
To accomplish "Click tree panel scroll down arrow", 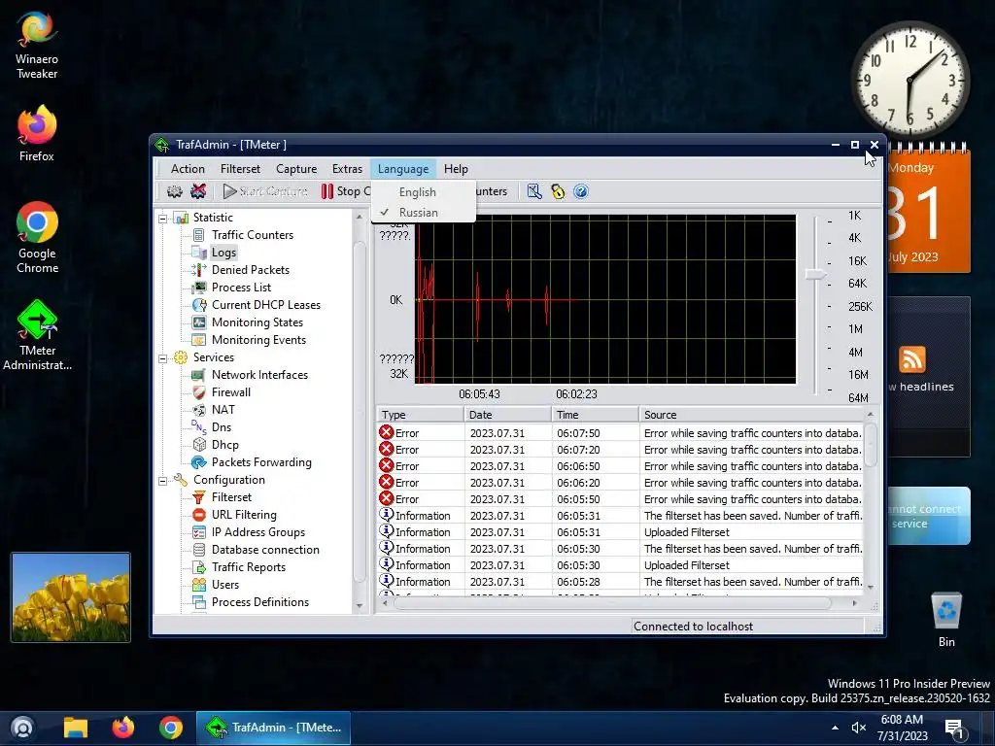I will tap(360, 606).
